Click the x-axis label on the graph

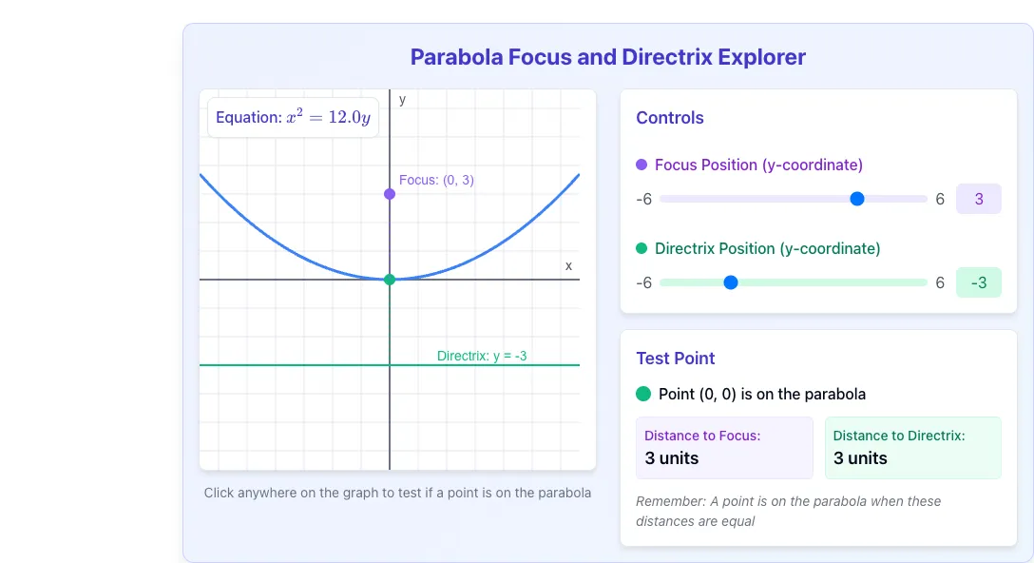568,266
